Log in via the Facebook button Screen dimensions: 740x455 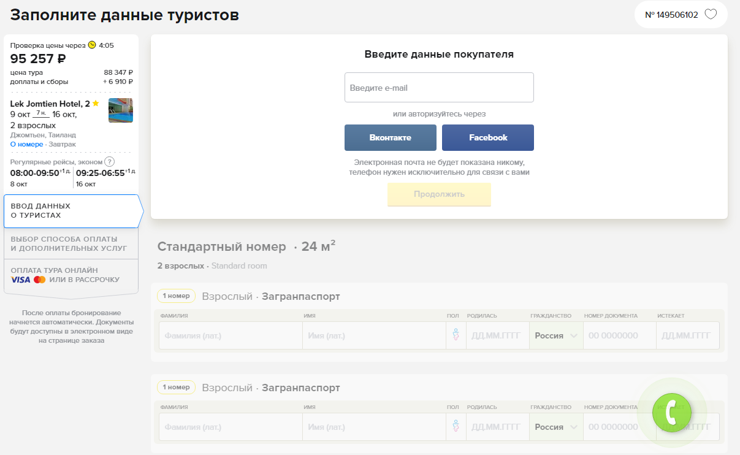point(487,137)
